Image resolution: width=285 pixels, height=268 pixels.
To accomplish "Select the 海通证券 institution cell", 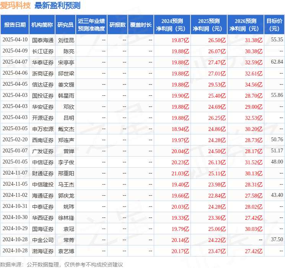I will click(x=43, y=196).
